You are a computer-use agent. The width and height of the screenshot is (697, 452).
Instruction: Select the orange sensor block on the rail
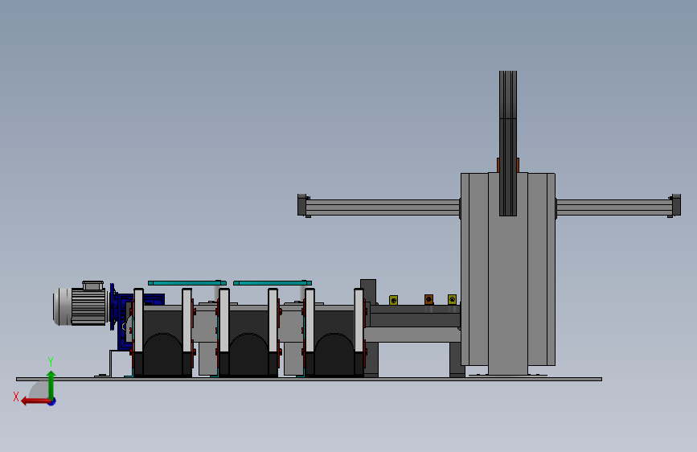click(428, 299)
